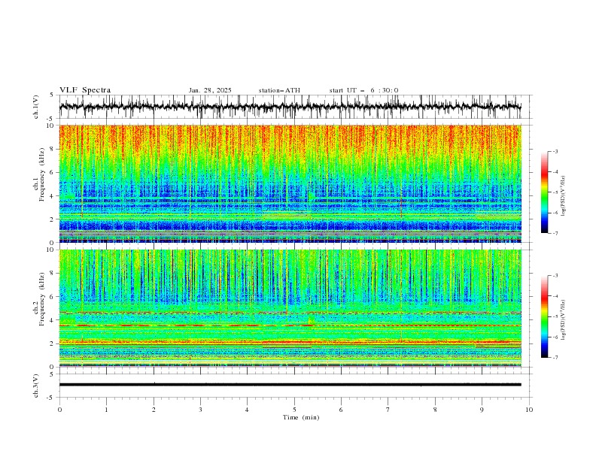Click time axis tick label '10'
The image size is (596, 460).
pos(529,410)
